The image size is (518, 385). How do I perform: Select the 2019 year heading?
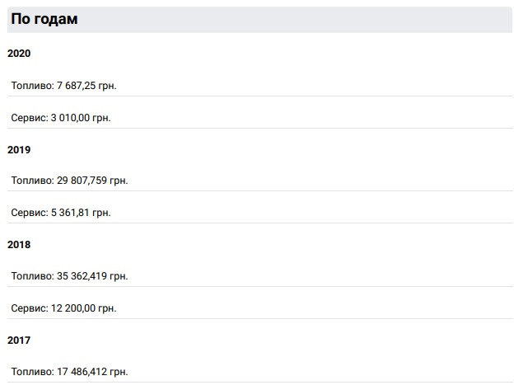pyautogui.click(x=19, y=150)
